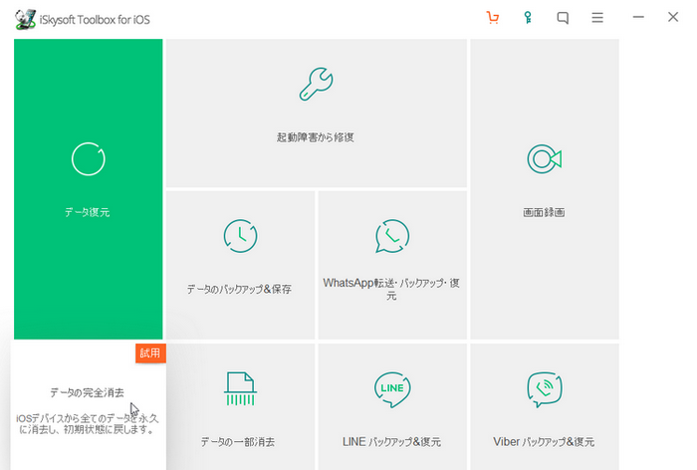Open LINE バックアップ&復元 label
Image resolution: width=697 pixels, height=470 pixels.
tap(391, 442)
